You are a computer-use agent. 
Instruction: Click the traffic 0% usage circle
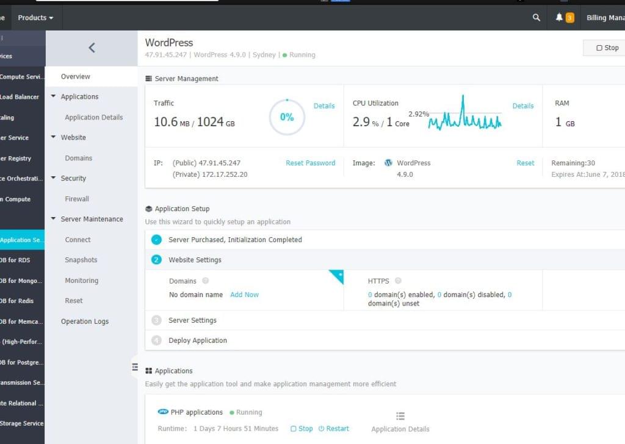287,117
